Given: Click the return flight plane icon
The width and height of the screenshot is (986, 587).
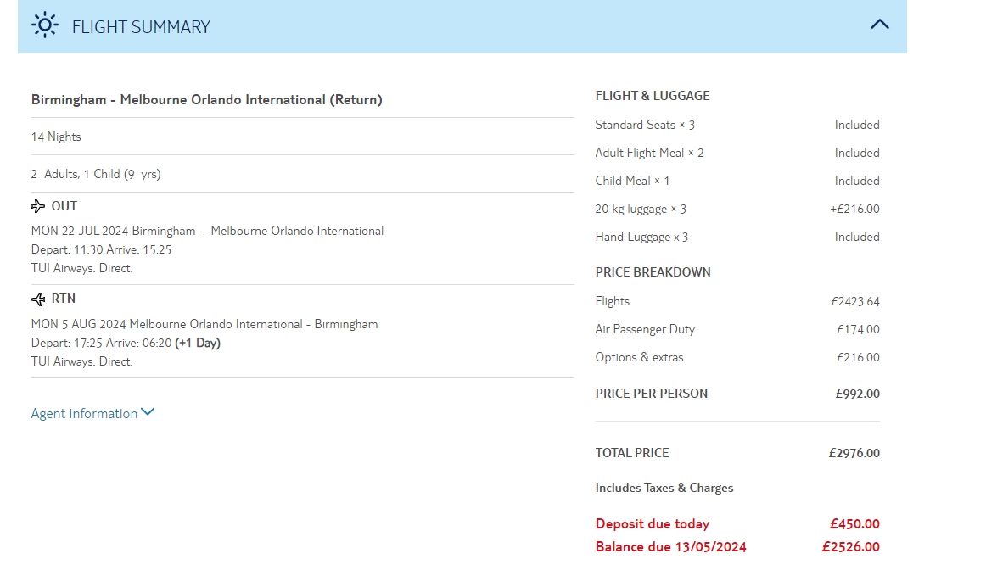Looking at the screenshot, I should pyautogui.click(x=38, y=299).
